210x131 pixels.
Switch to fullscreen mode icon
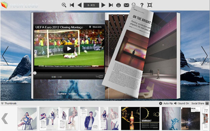(150, 5)
